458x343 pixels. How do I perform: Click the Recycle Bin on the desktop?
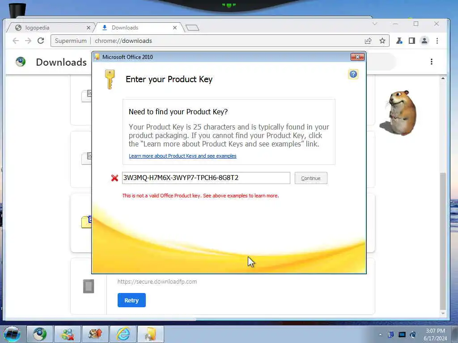point(17,11)
